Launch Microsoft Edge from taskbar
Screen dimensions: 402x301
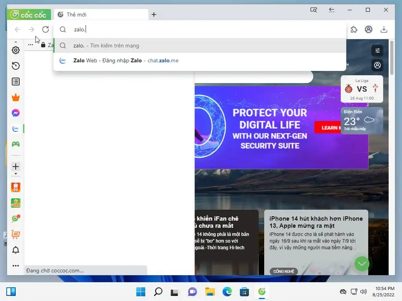[x=227, y=292]
